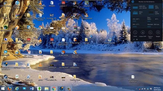Click Disco usage graph in monitor
This screenshot has height=91, width=163.
[x=135, y=13]
